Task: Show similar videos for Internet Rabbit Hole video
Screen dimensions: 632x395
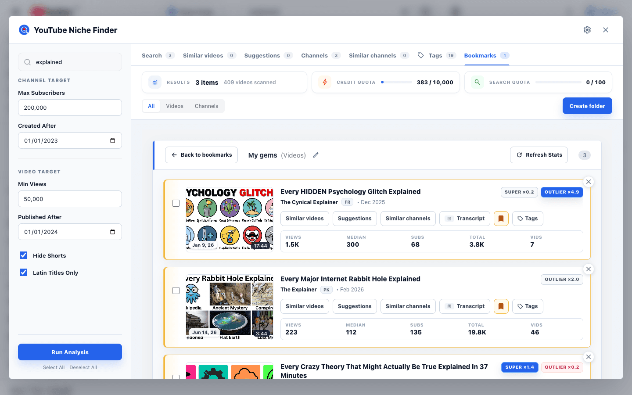Action: [x=305, y=306]
